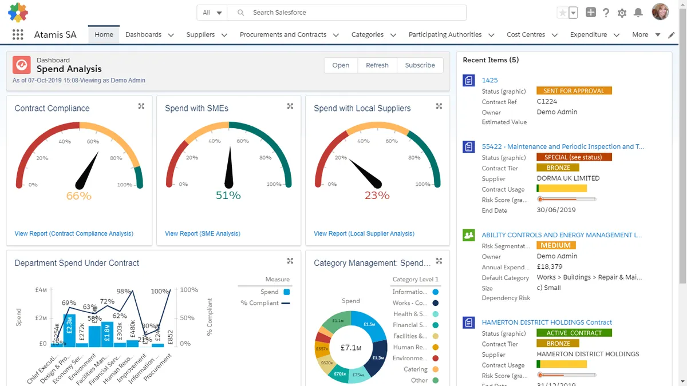Image resolution: width=687 pixels, height=386 pixels.
Task: Expand the Suppliers tab chevron
Action: point(224,35)
